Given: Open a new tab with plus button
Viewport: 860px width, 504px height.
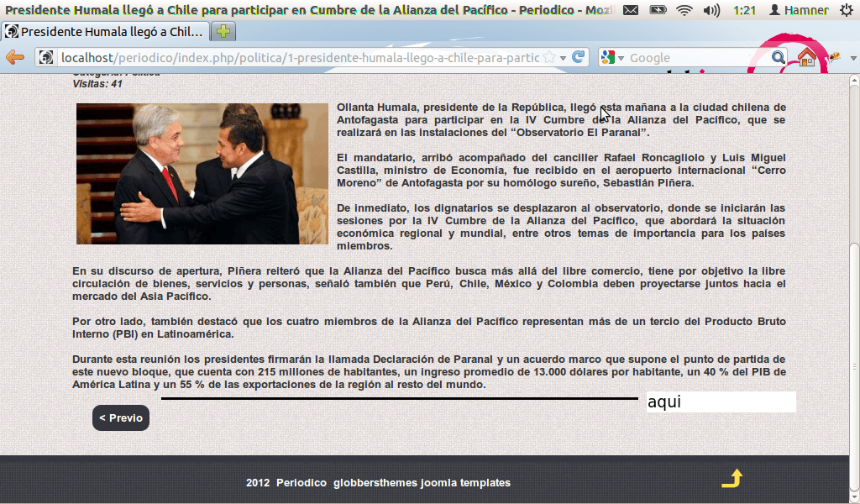Looking at the screenshot, I should [x=223, y=31].
